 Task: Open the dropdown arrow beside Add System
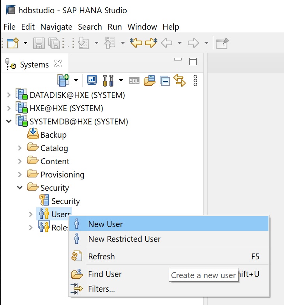tap(76, 81)
